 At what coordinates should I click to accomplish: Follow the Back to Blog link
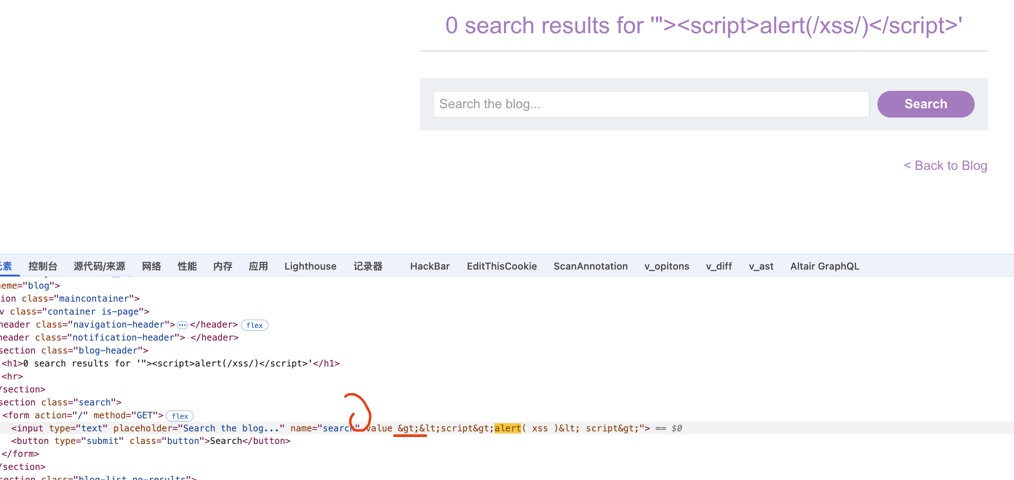[x=945, y=165]
